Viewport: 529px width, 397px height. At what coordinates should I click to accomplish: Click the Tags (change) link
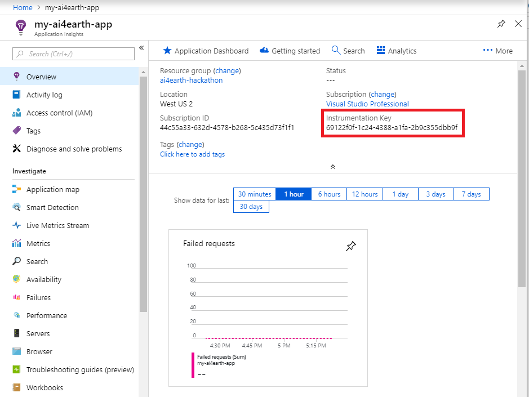[x=190, y=144]
